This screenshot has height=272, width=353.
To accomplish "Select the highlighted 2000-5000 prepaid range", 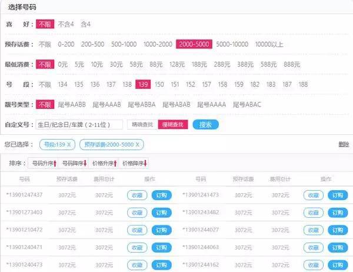I will [x=194, y=44].
